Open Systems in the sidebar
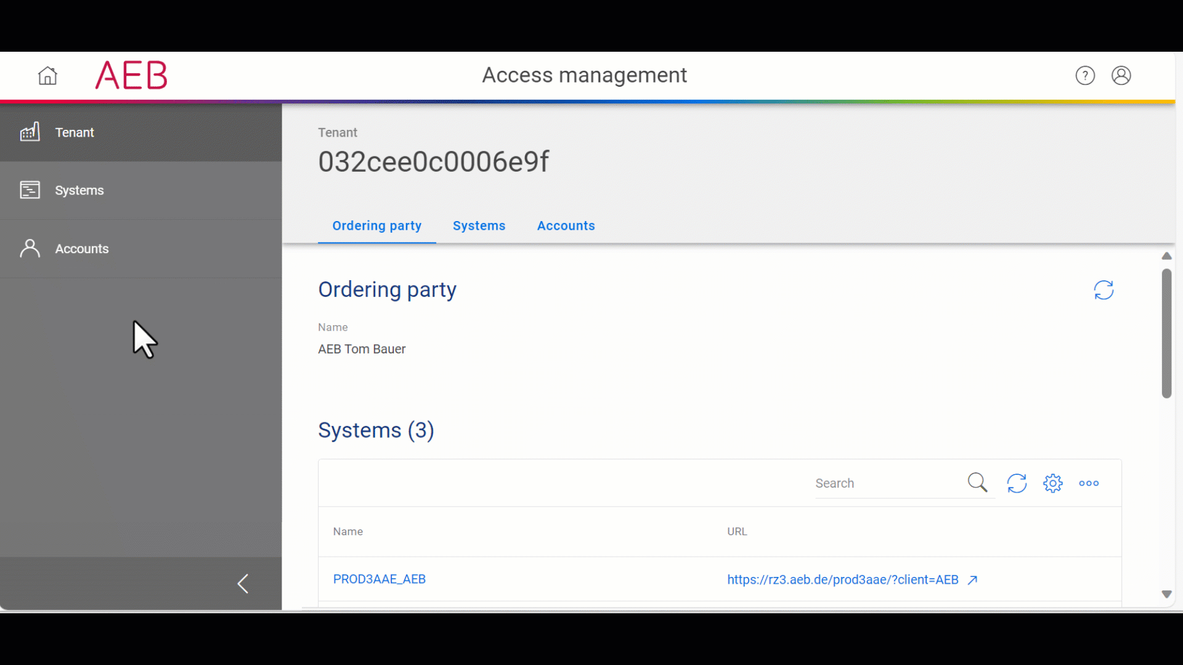The height and width of the screenshot is (665, 1183). click(79, 190)
